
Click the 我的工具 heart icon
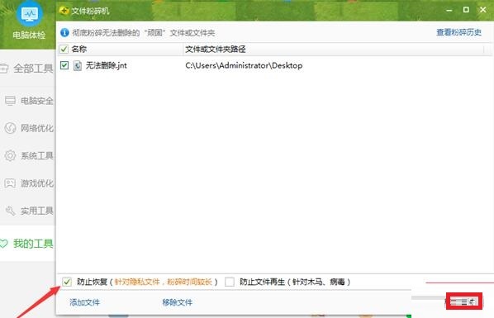point(3,244)
